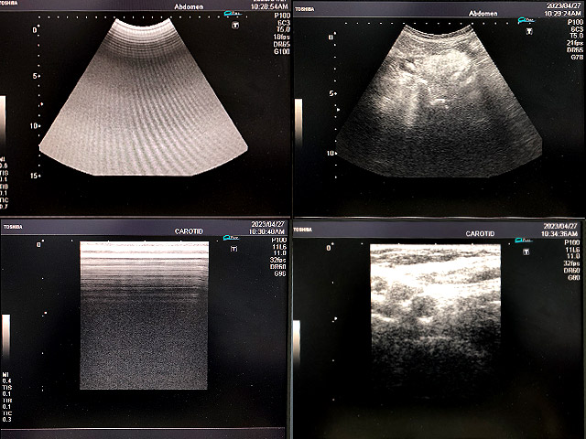
Task: Click DR65 in the 10:28:54AM panel
Action: click(x=281, y=45)
